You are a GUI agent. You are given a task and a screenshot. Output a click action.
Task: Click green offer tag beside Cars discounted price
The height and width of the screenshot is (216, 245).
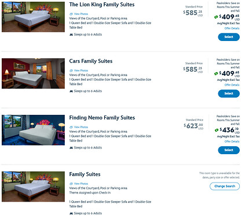[216, 73]
